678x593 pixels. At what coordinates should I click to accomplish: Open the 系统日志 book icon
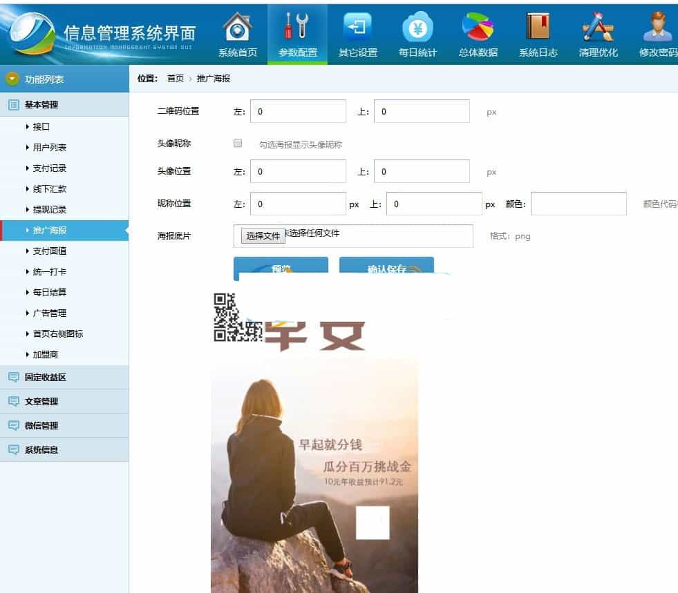538,26
